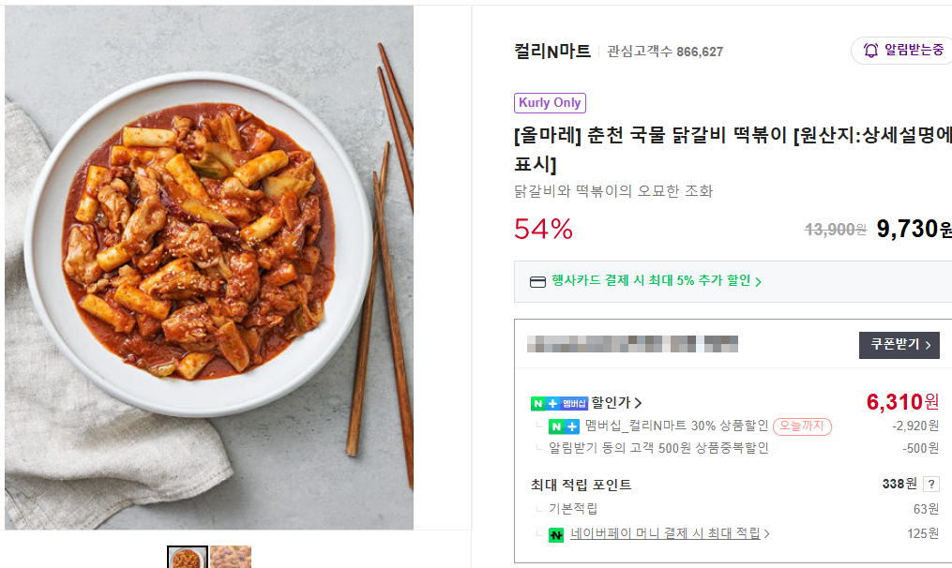
Task: Click the Kurly Only badge
Action: (x=550, y=103)
